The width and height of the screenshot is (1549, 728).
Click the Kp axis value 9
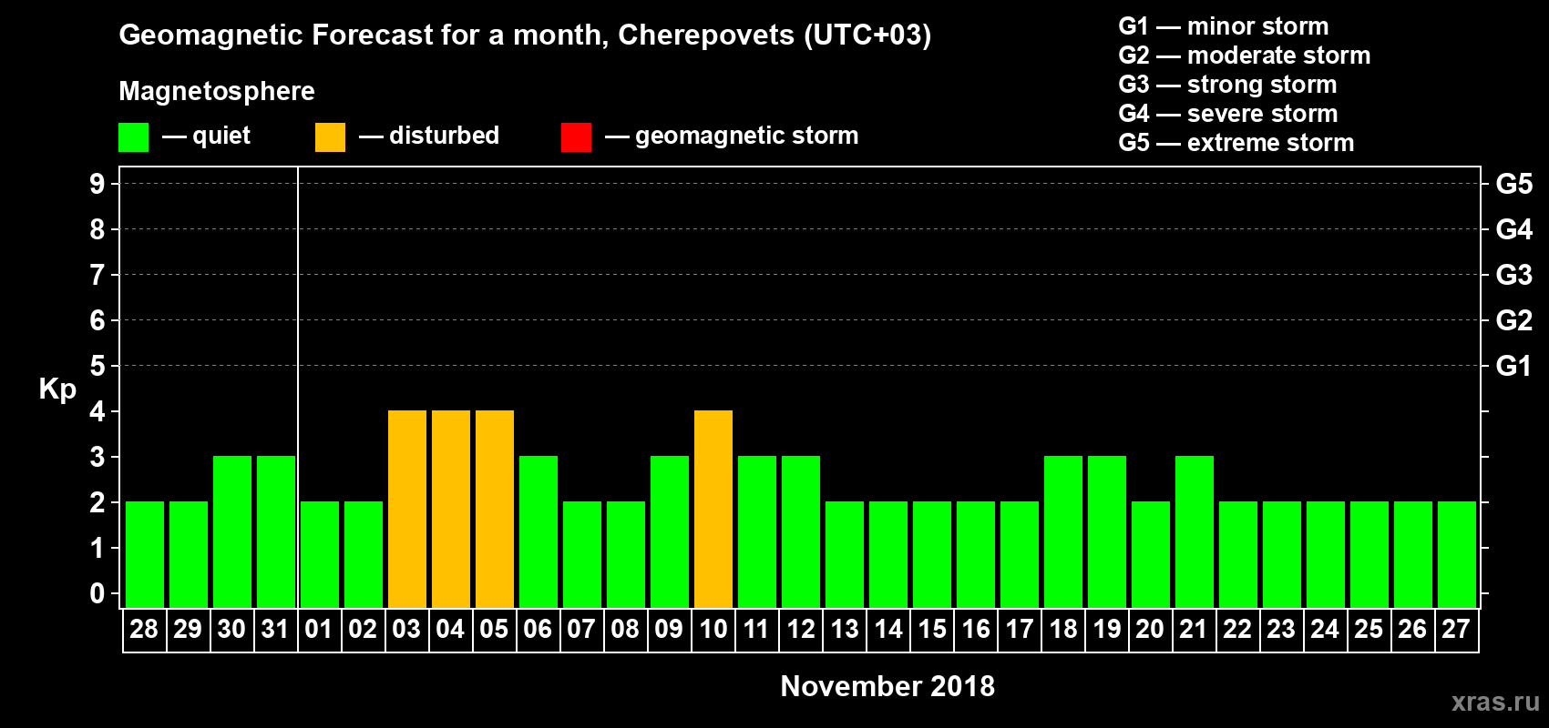[97, 184]
